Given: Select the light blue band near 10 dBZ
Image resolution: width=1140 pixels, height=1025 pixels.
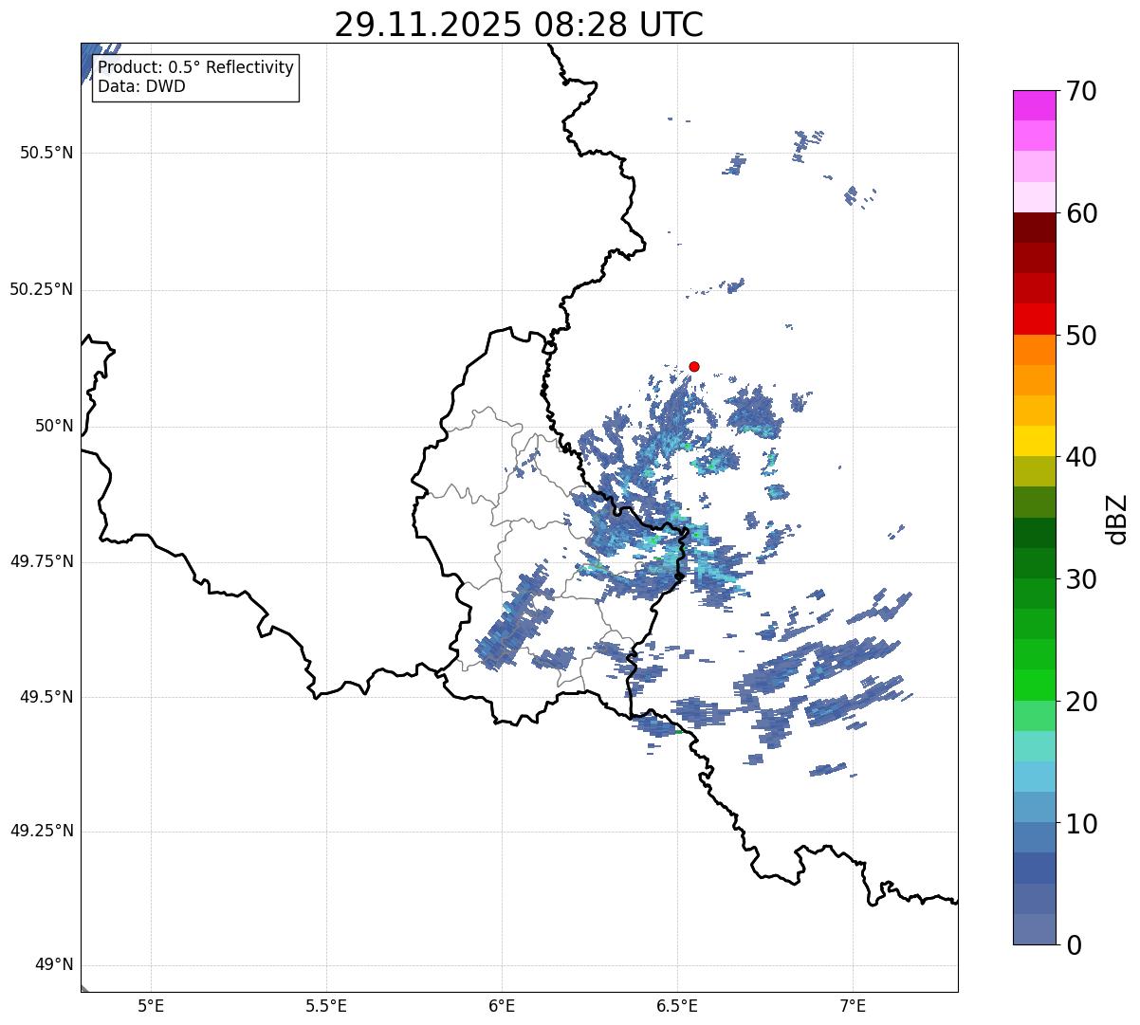Looking at the screenshot, I should tap(1035, 807).
